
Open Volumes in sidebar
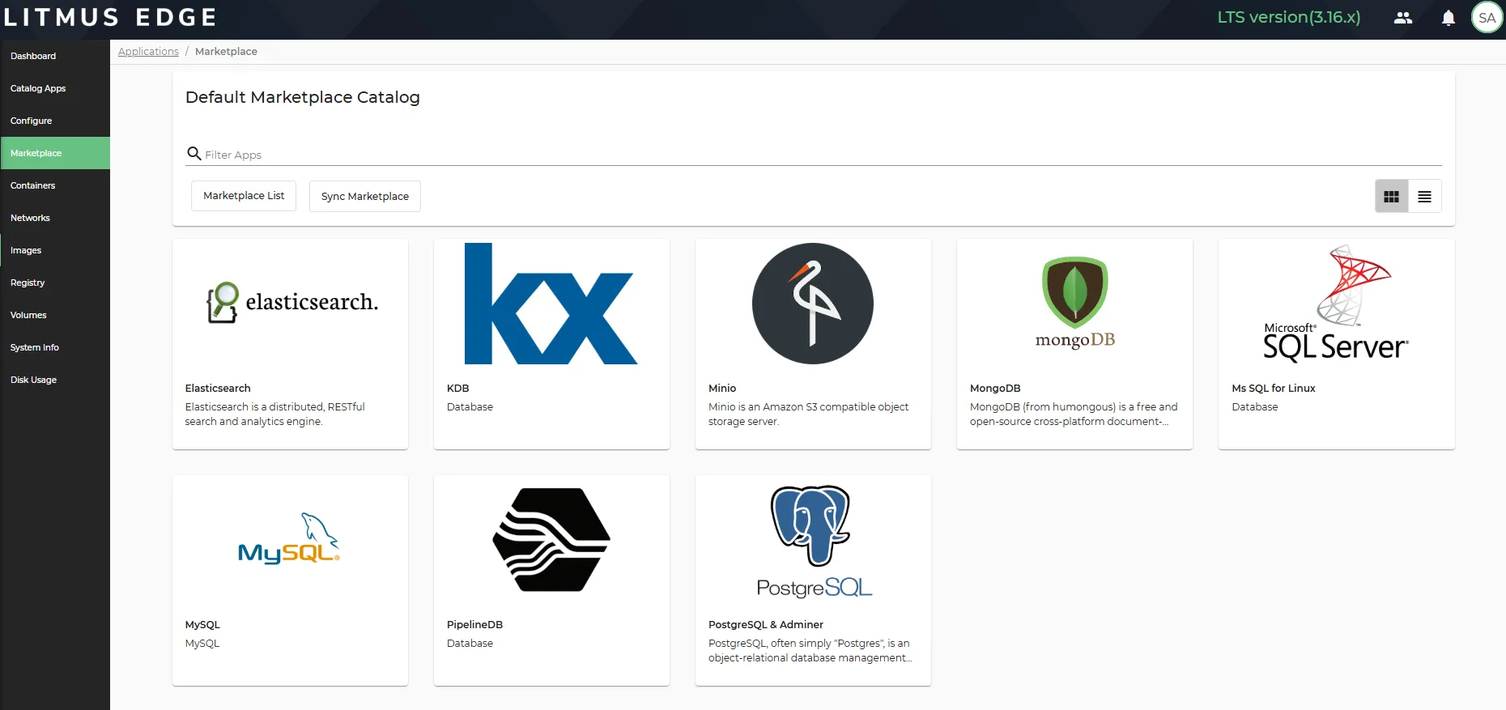click(55, 315)
